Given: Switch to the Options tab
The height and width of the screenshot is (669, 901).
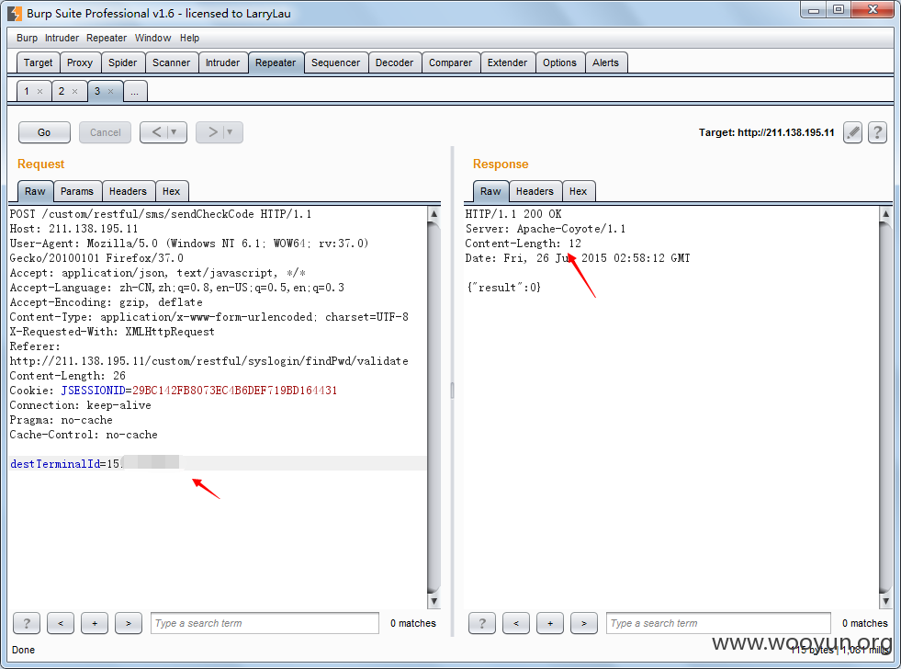Looking at the screenshot, I should 559,62.
